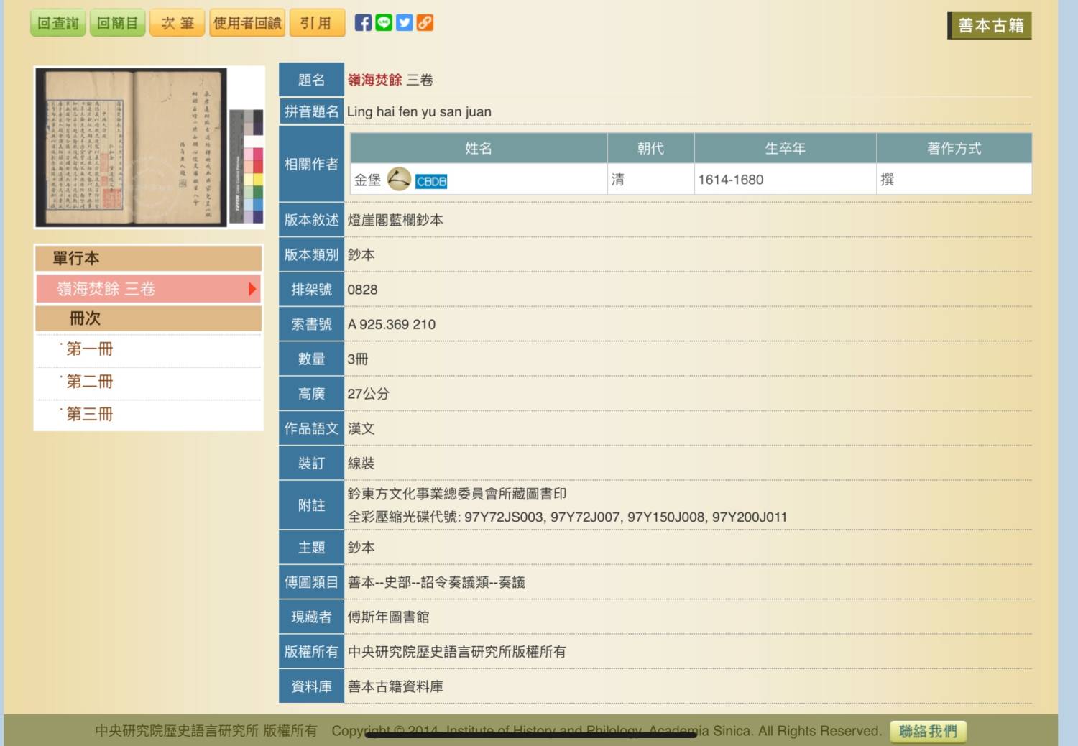Screen dimensions: 1078x746
Task: Click the red title link 嶺海焚餘
Action: click(x=374, y=80)
